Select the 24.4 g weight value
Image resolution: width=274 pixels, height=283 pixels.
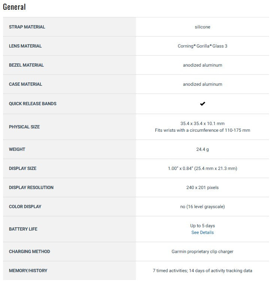click(x=203, y=149)
